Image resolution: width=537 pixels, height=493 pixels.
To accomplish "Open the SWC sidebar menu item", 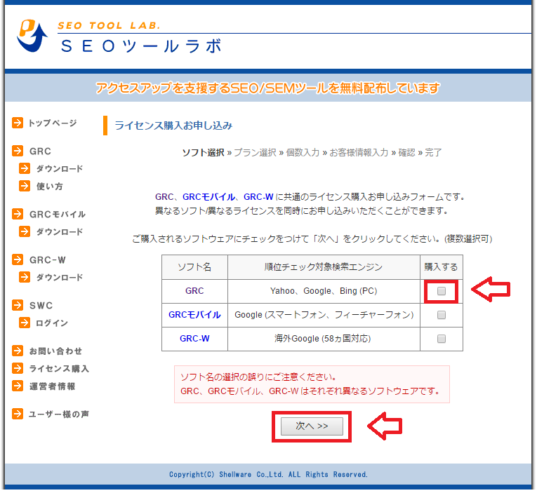I will point(41,306).
